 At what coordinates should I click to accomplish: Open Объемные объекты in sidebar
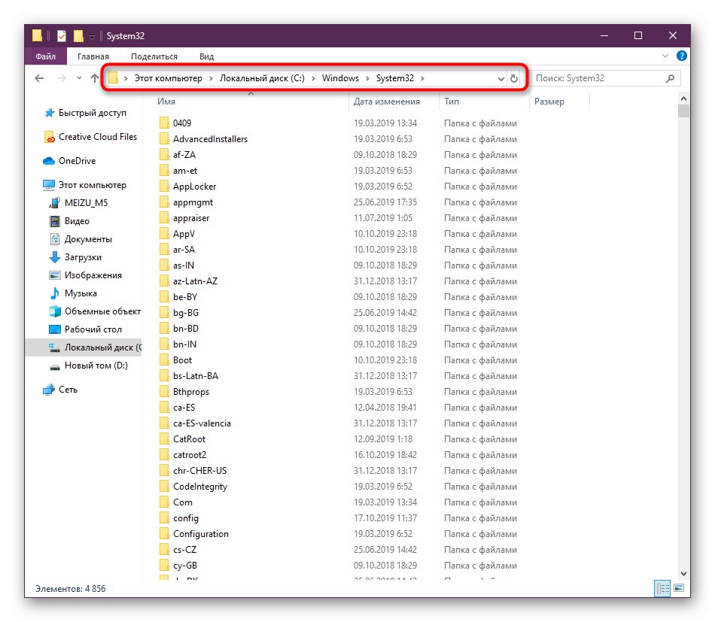(x=102, y=311)
